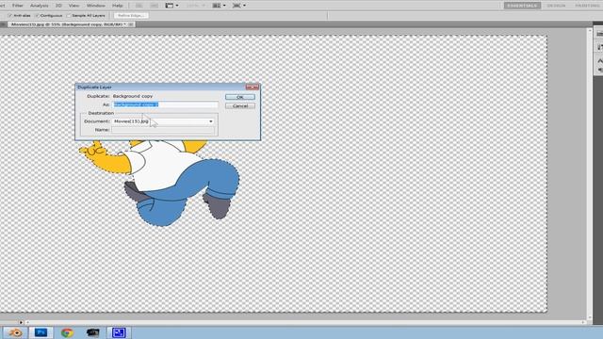Close the Duplicate Layer dialog
The width and height of the screenshot is (603, 339).
(x=253, y=88)
